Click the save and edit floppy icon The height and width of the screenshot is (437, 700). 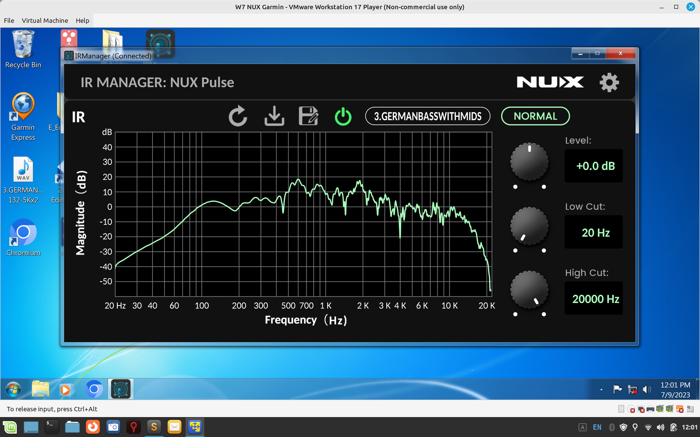coord(308,116)
